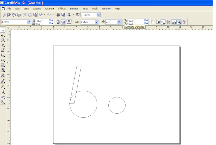This screenshot has height=145, width=216.
Task: Toggle Treat As Filled
Action: point(179,22)
